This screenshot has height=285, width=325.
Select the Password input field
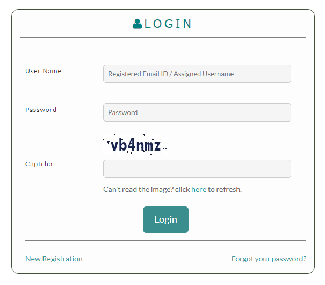[197, 112]
